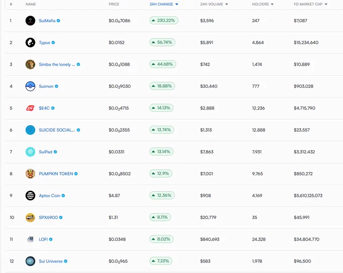
Task: Open the $E4C token link
Action: point(44,108)
